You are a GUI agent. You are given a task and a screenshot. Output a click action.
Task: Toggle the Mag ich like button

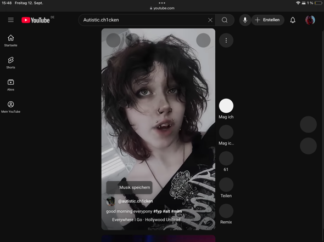(226, 106)
